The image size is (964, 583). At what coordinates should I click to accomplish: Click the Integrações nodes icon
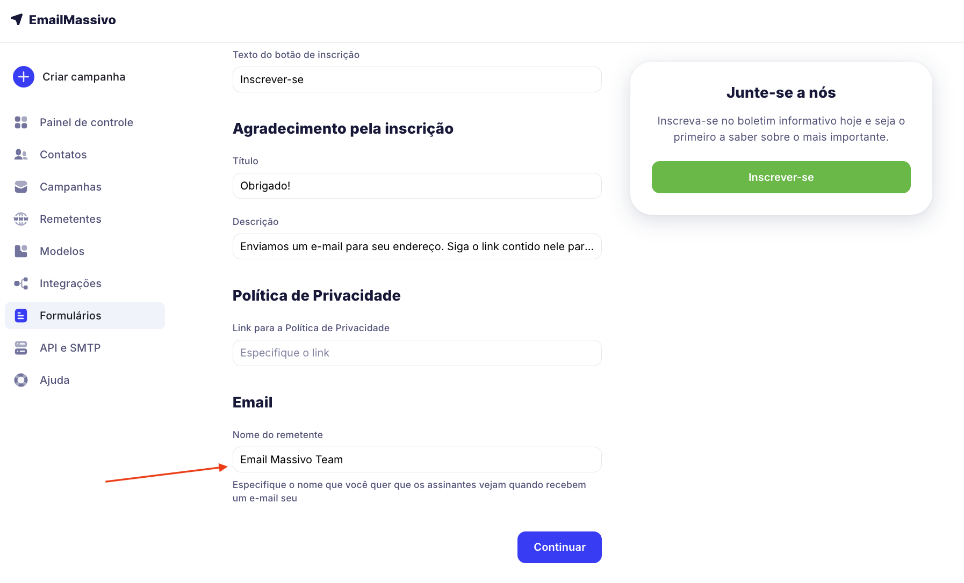pyautogui.click(x=21, y=283)
